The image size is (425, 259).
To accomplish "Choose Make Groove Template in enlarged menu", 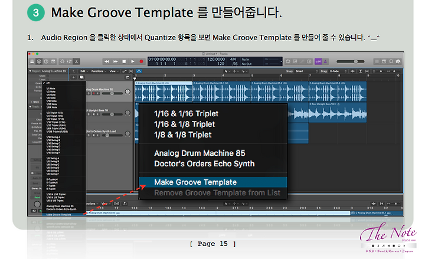I will [x=213, y=182].
